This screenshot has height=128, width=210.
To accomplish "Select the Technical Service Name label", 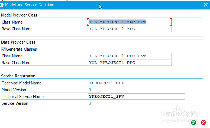I will pos(22,97).
